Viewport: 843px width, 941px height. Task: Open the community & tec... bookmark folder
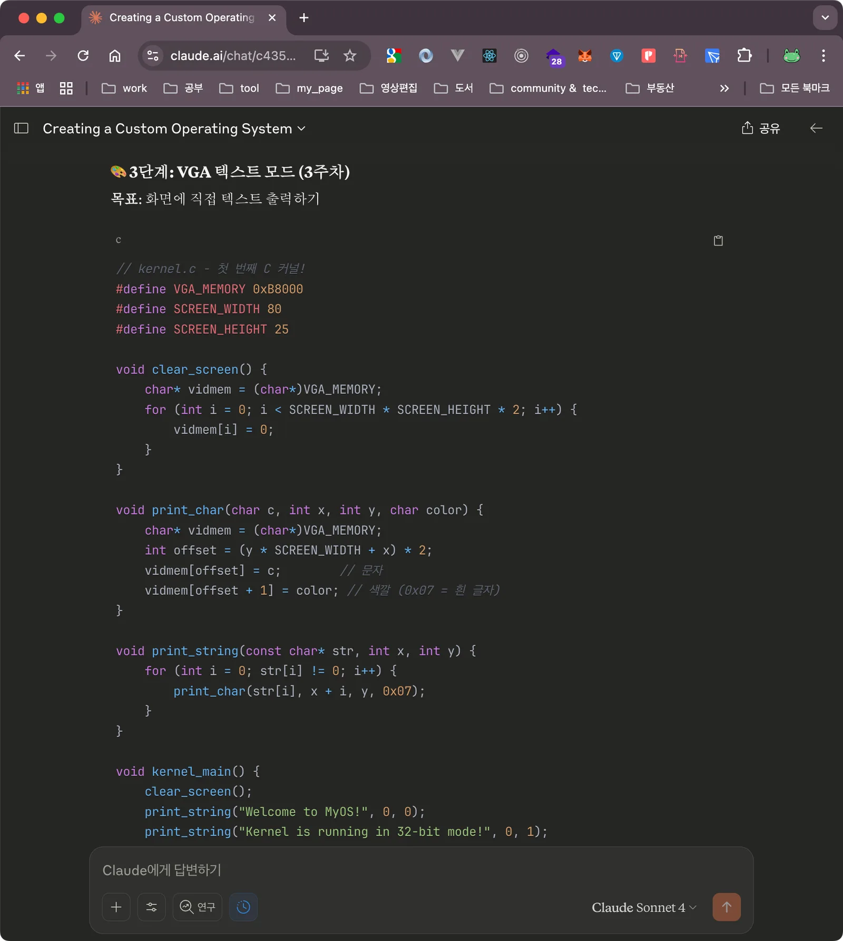[x=548, y=88]
